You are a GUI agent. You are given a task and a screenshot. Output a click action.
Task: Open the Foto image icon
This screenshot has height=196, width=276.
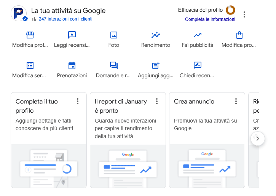click(x=114, y=35)
